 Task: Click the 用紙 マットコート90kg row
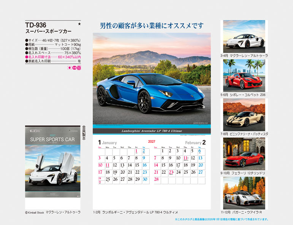(53, 44)
